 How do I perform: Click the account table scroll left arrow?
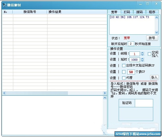4,93
